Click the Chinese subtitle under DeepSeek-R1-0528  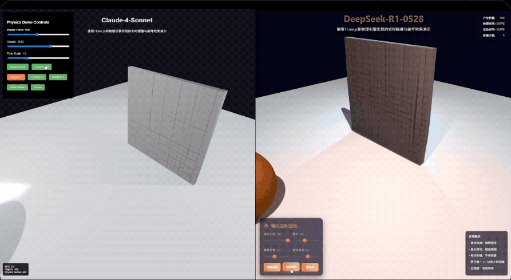pyautogui.click(x=383, y=29)
